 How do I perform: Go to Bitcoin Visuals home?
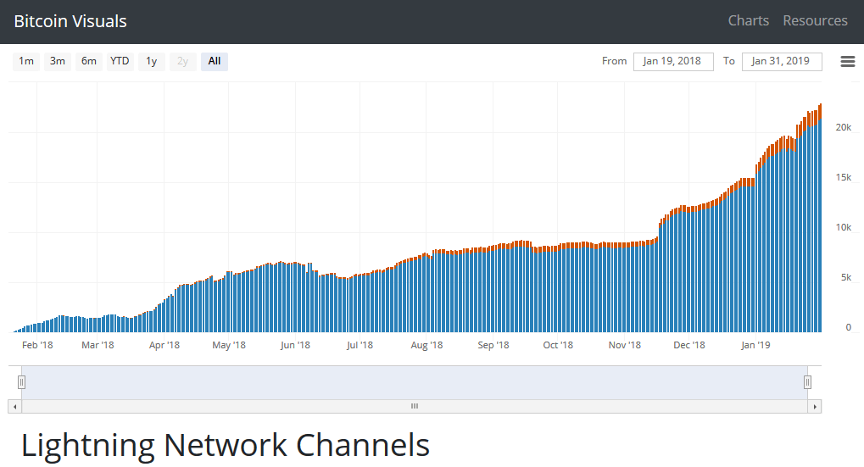(x=70, y=21)
